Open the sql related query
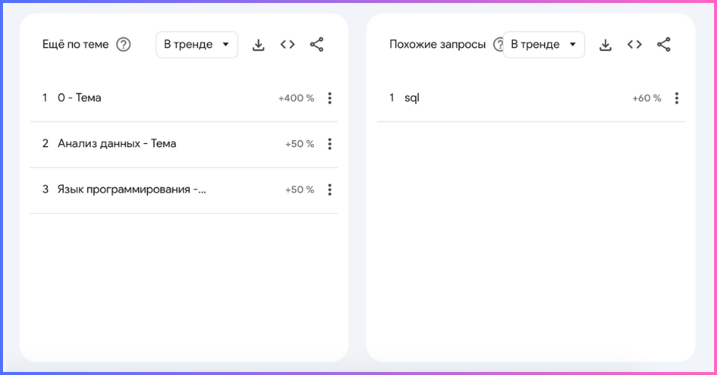717x375 pixels. [412, 98]
